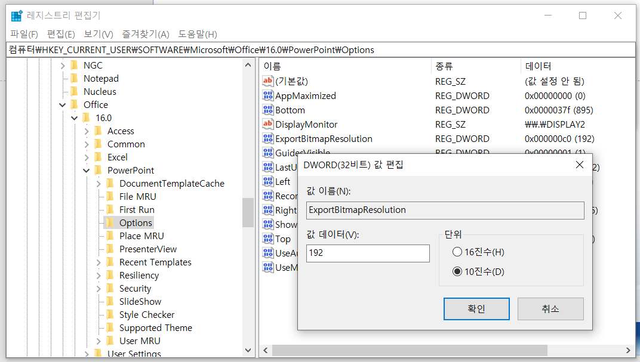Click the Access folder icon

98,131
